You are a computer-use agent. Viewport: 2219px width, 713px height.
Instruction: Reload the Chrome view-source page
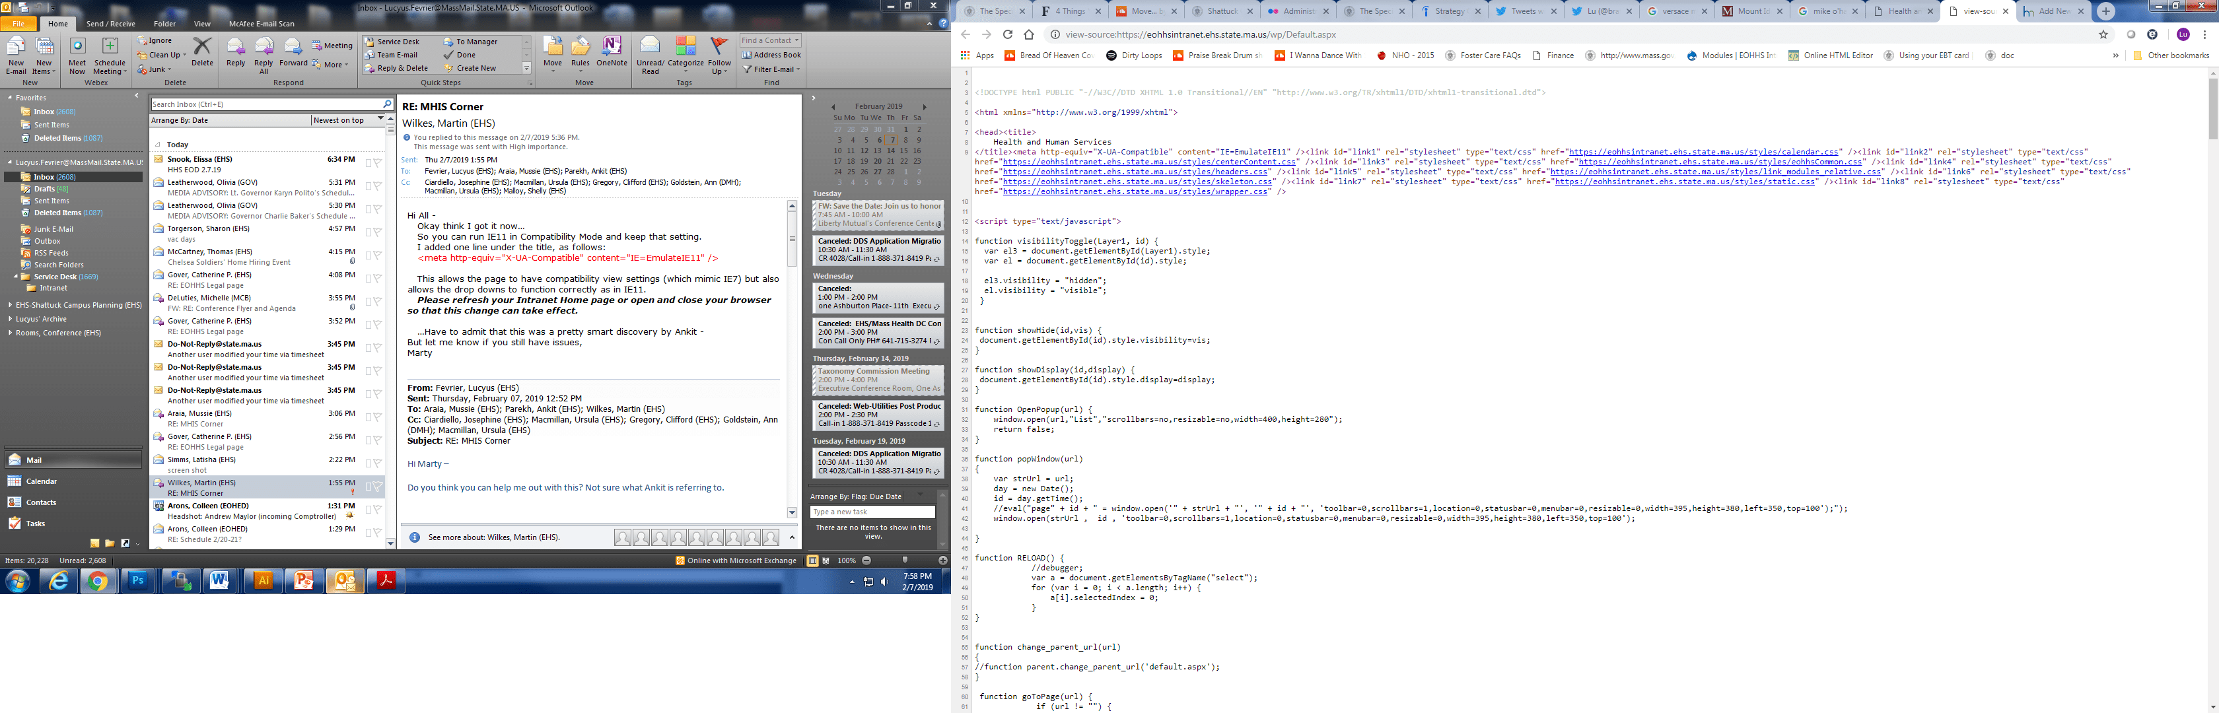(x=1007, y=34)
